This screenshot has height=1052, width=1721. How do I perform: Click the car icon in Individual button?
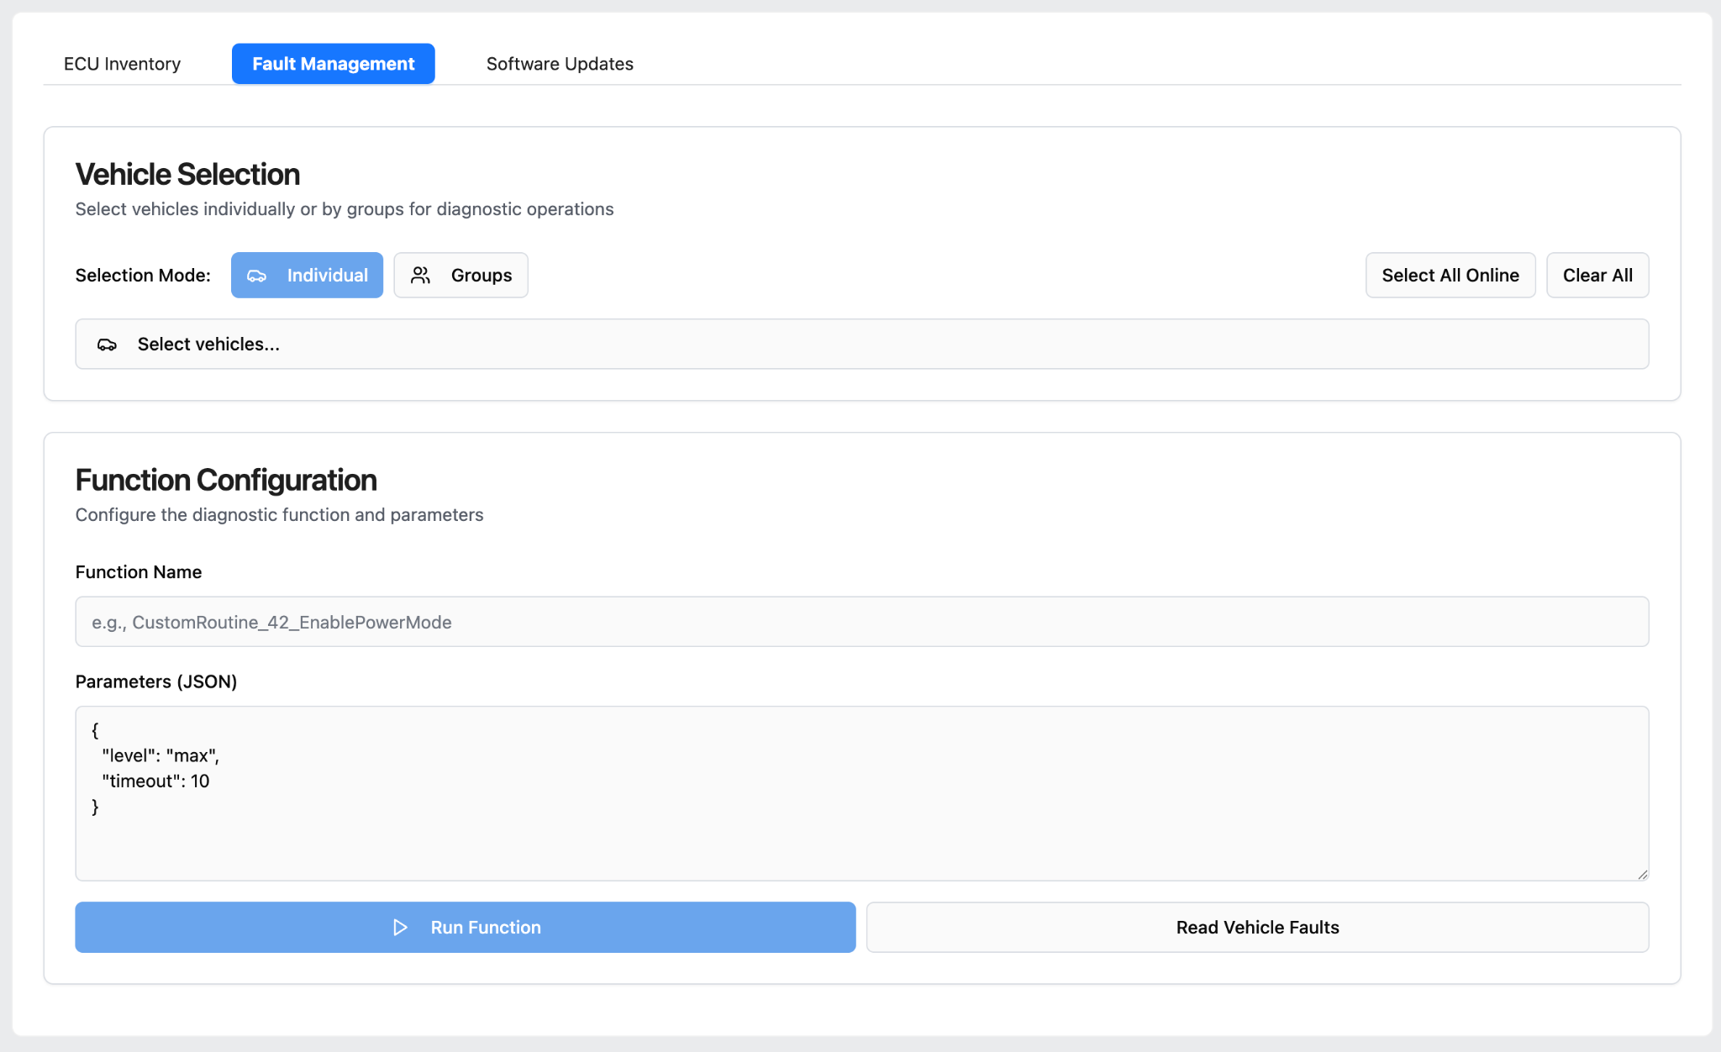pos(257,276)
